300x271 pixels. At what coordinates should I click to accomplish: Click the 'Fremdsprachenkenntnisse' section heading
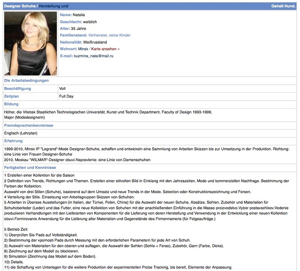(29, 126)
